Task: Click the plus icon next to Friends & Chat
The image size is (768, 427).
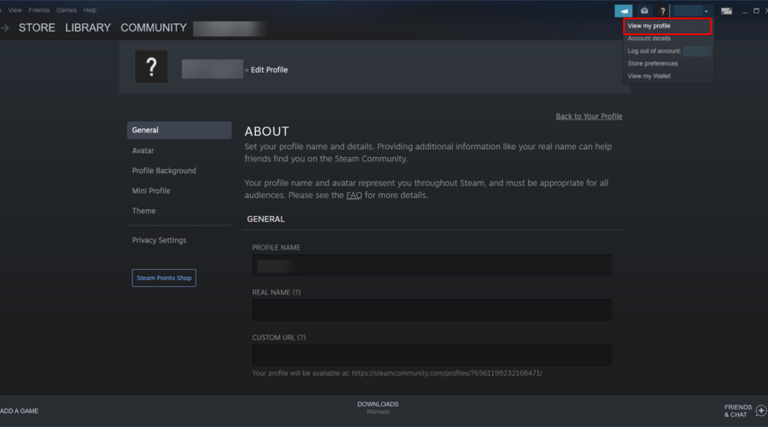Action: point(761,410)
